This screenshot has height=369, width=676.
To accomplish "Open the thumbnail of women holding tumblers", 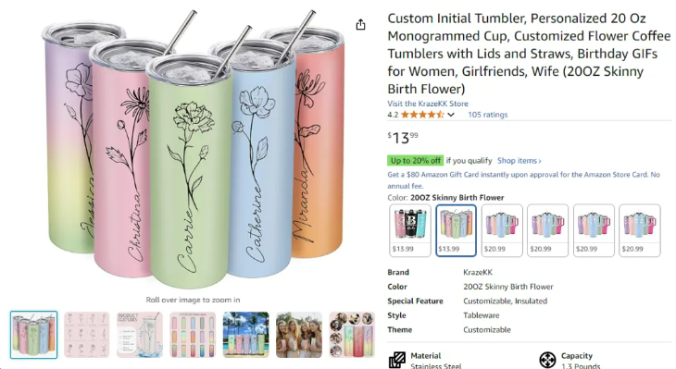I will [x=299, y=335].
